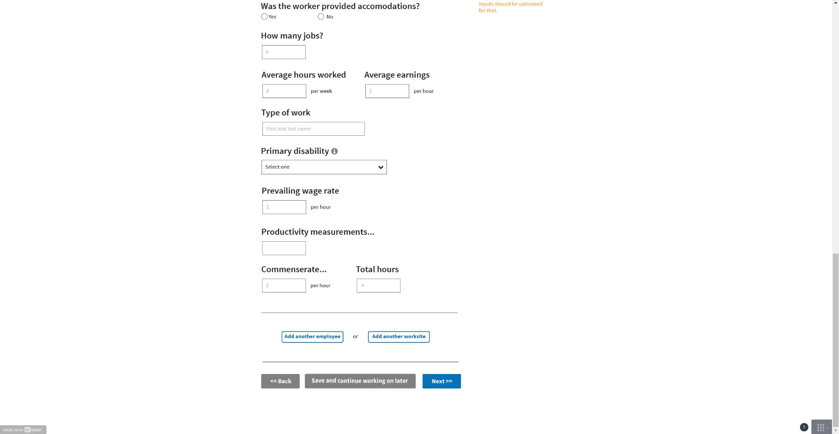
Task: Open the Primary disability dropdown
Action: pos(324,167)
